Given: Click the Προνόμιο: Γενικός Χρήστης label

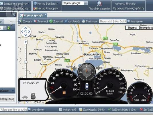Looking at the screenshot, I should coord(129,8).
